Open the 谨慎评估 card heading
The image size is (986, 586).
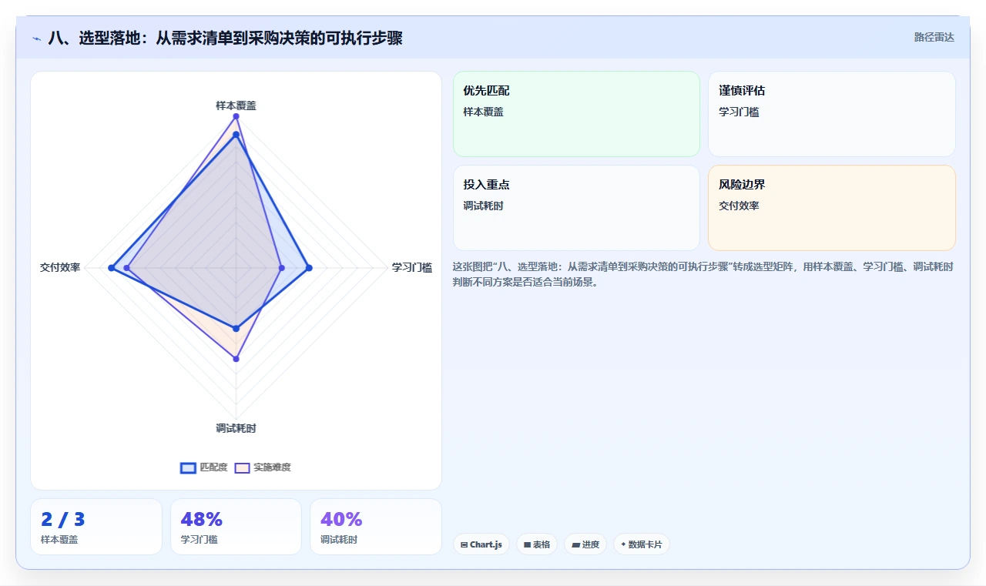click(x=742, y=91)
